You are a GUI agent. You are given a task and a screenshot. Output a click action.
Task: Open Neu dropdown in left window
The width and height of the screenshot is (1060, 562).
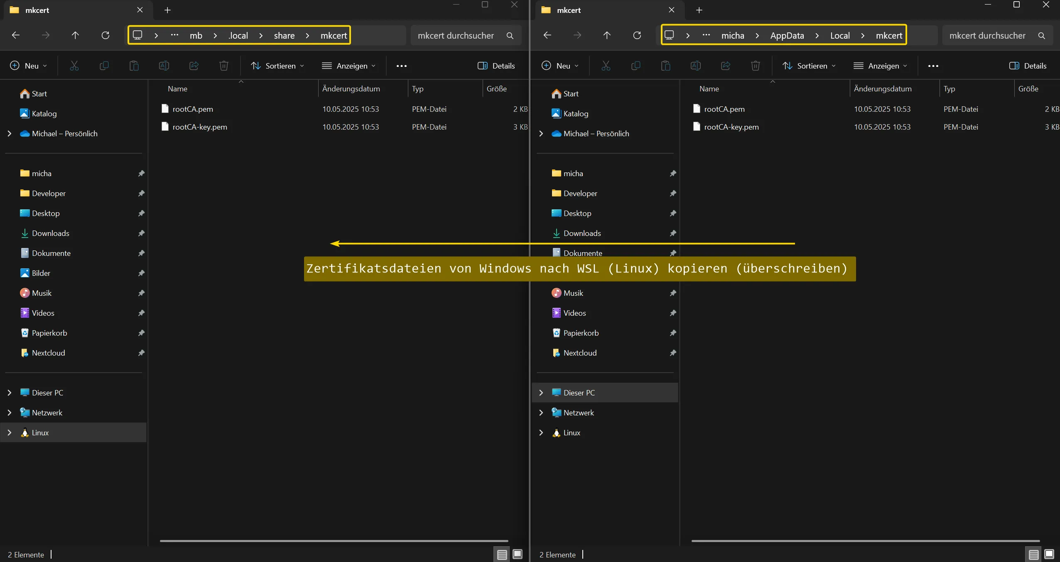28,66
